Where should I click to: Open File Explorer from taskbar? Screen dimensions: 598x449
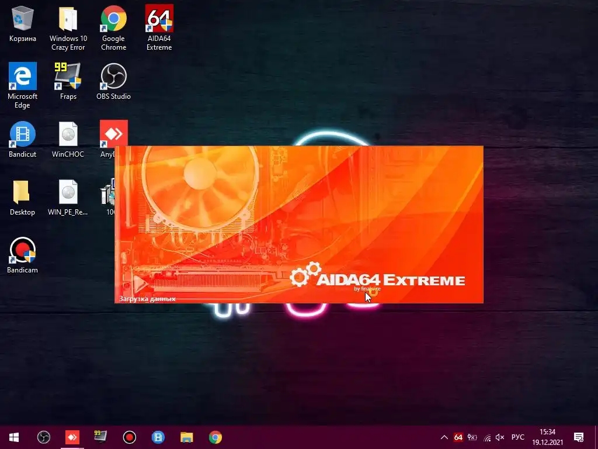tap(186, 437)
